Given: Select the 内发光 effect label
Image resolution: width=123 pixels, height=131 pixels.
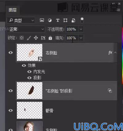Looking at the screenshot, I should [x=39, y=72].
